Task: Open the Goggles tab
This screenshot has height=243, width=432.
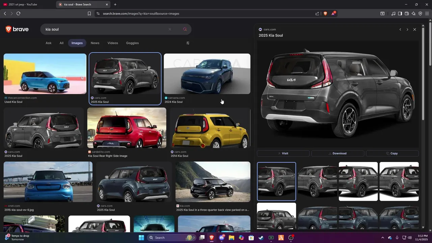Action: (132, 43)
